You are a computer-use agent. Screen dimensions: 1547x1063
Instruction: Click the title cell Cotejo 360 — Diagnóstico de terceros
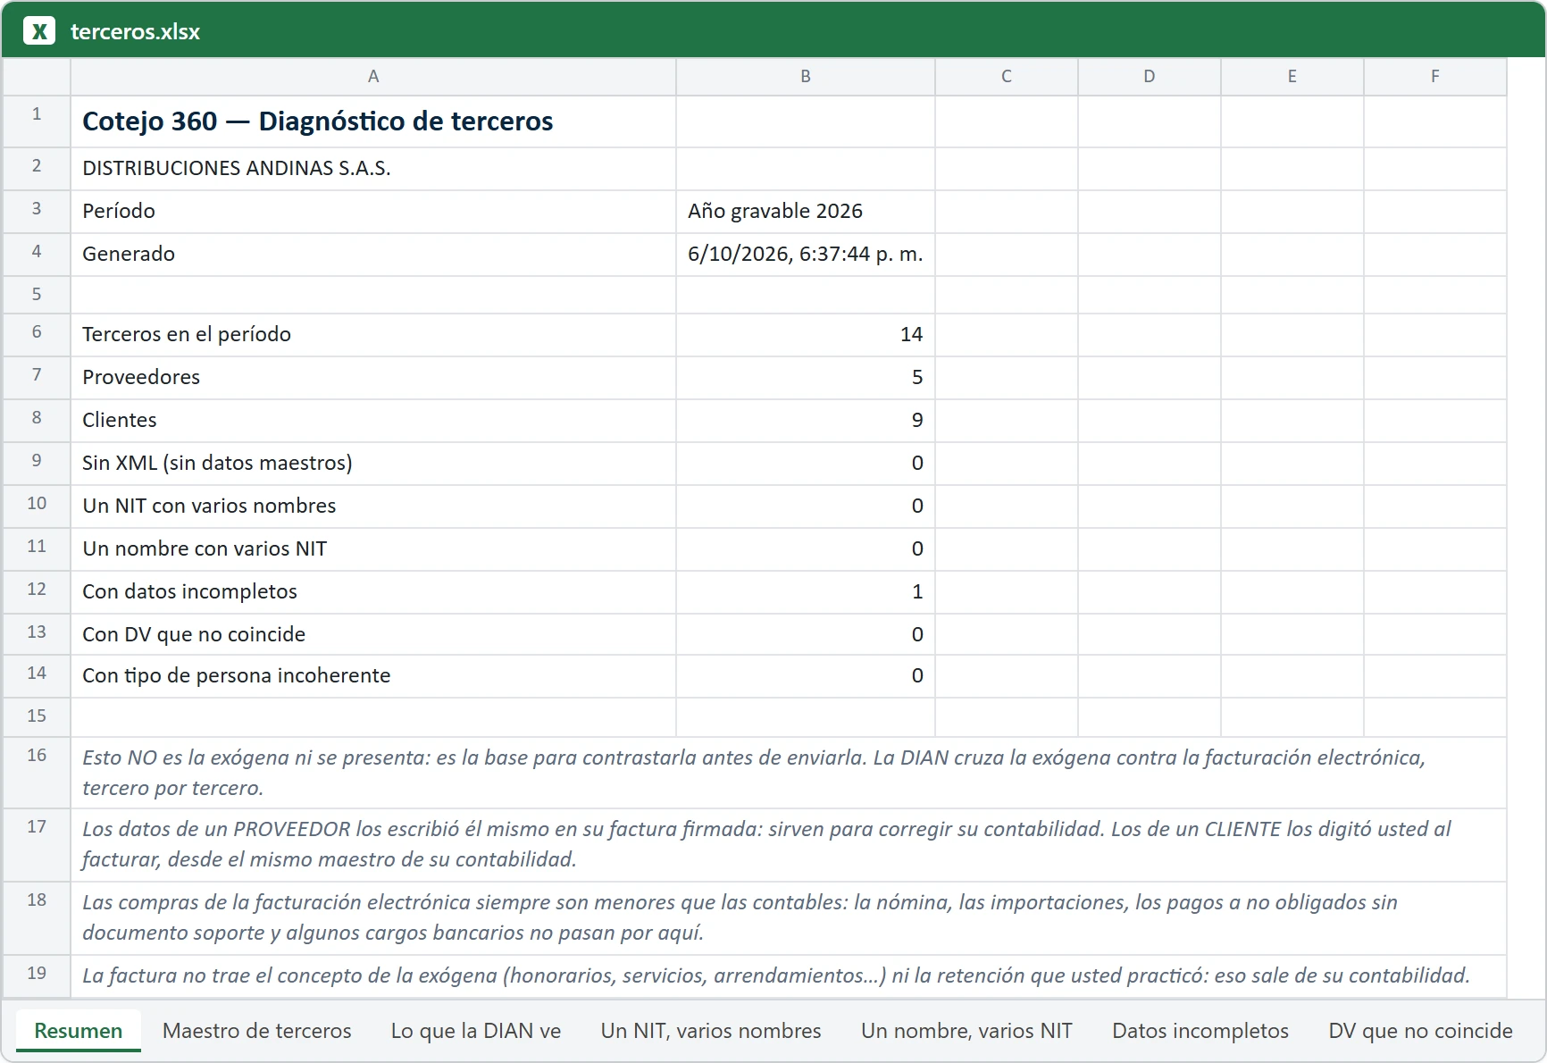[373, 121]
